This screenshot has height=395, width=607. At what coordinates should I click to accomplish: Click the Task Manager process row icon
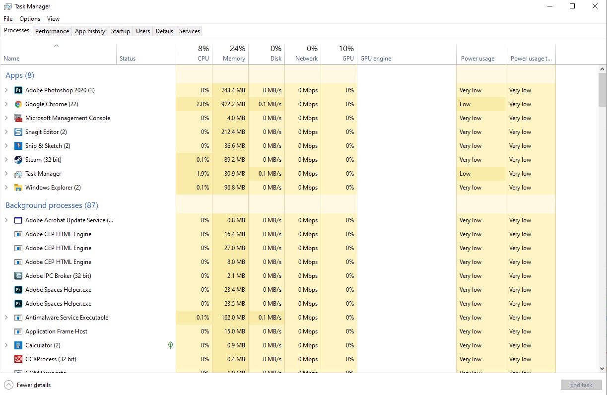[18, 174]
